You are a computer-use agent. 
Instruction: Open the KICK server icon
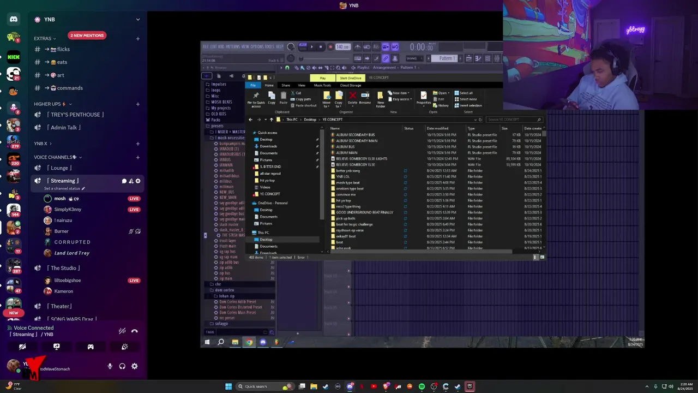click(14, 56)
